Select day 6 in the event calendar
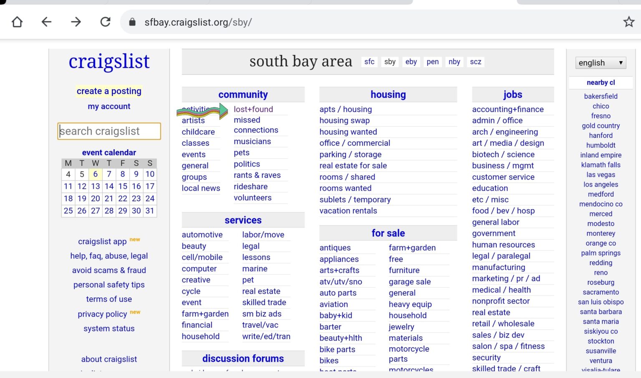 pyautogui.click(x=96, y=174)
